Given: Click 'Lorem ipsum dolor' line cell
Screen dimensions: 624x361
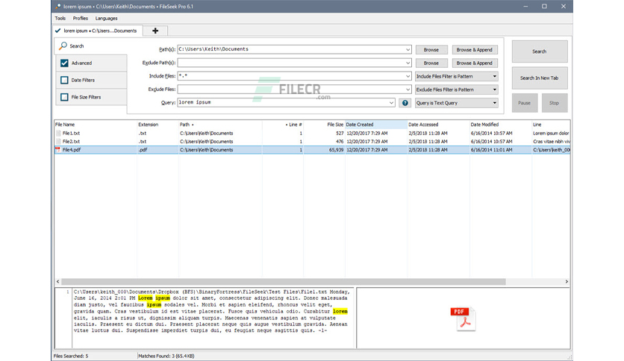Looking at the screenshot, I should click(551, 134).
